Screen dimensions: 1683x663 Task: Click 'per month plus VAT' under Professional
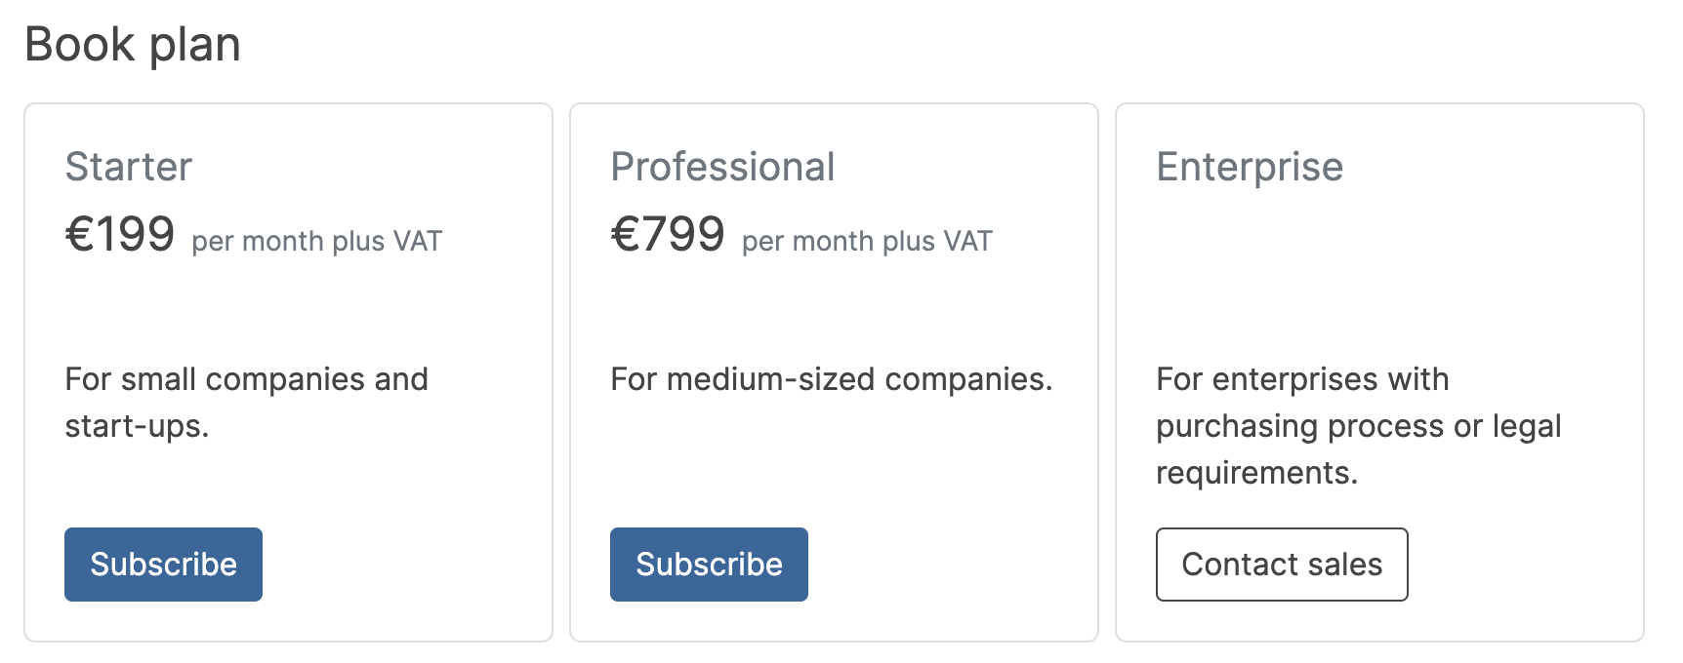(867, 241)
